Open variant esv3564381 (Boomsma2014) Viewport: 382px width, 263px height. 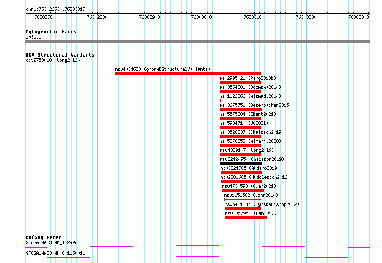pyautogui.click(x=250, y=87)
